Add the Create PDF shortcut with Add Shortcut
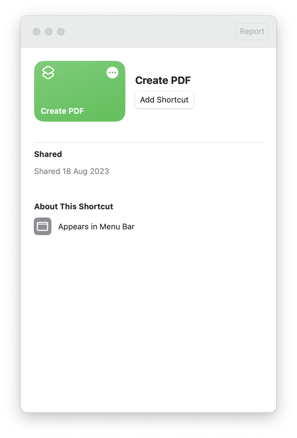Image resolution: width=297 pixels, height=438 pixels. 164,100
